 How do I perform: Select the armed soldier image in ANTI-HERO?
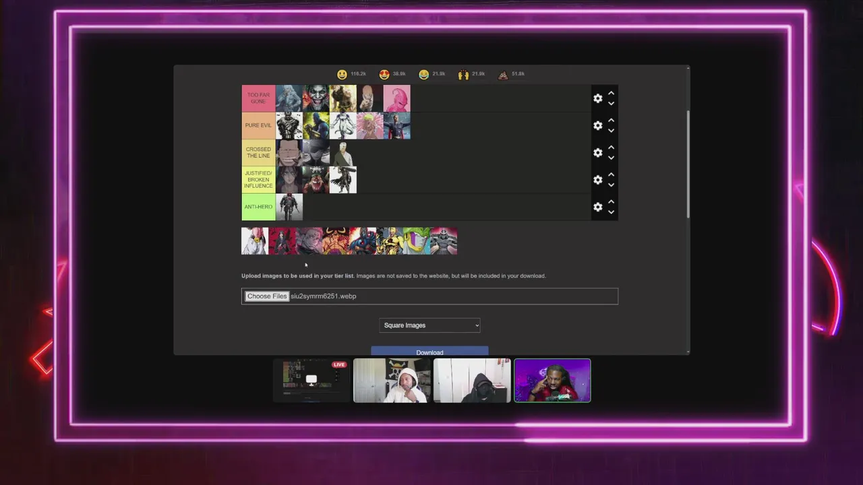pyautogui.click(x=289, y=207)
